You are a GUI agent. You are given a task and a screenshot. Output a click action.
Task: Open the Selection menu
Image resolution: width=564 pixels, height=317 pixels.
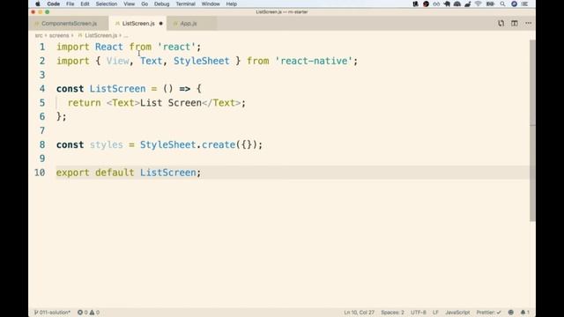[x=107, y=4]
